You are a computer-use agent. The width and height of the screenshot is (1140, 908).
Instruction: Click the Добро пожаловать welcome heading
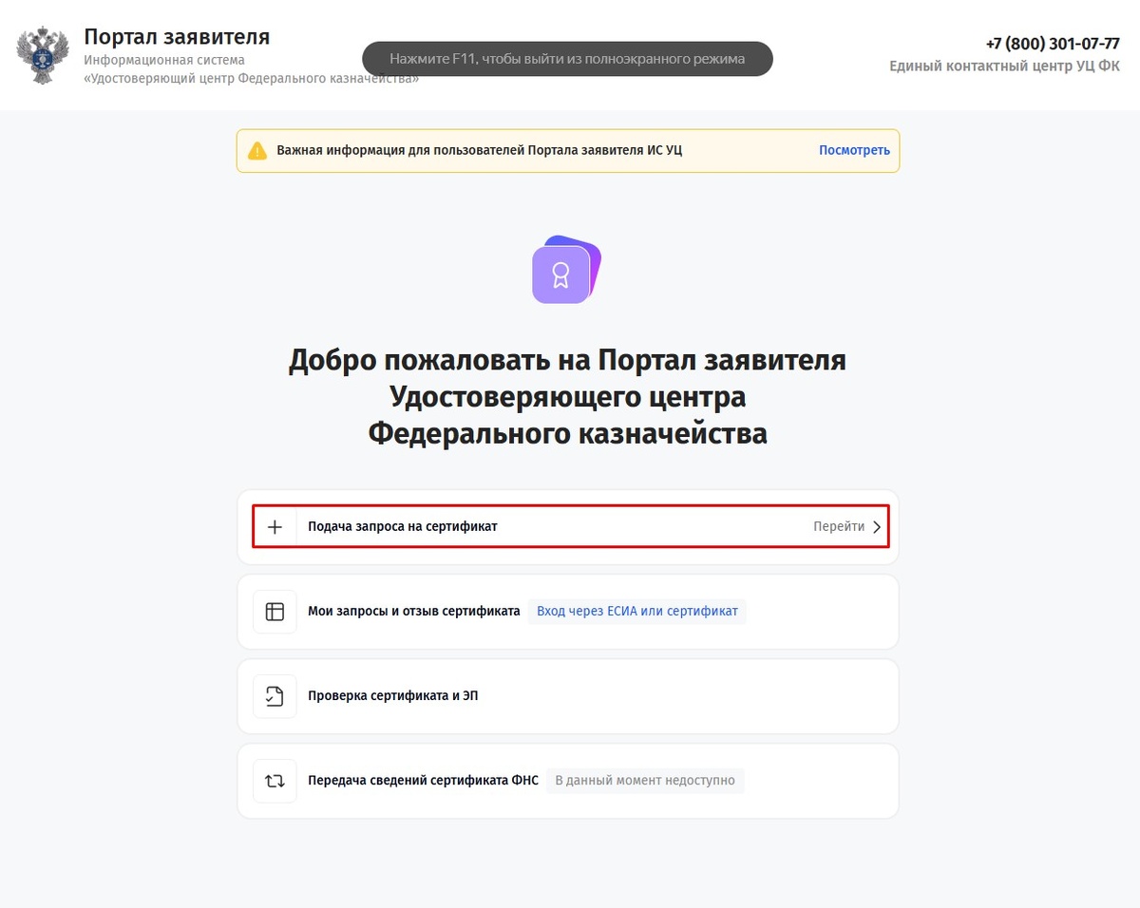567,397
